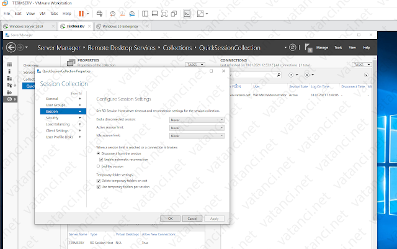397x249 pixels.
Task: Close the TERMSERV VM tab
Action: pyautogui.click(x=89, y=26)
